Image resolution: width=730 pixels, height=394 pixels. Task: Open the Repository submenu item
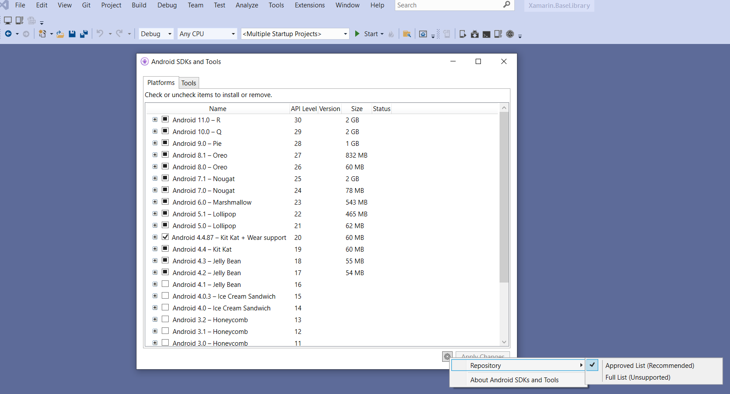point(518,365)
